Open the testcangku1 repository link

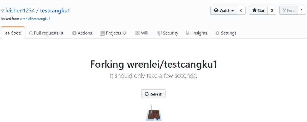(x=55, y=10)
